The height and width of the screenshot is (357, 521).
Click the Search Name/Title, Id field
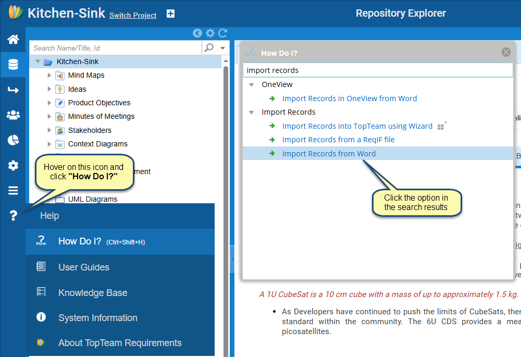116,48
